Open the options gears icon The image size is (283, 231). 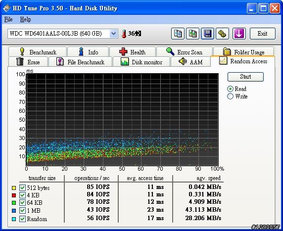click(x=222, y=34)
